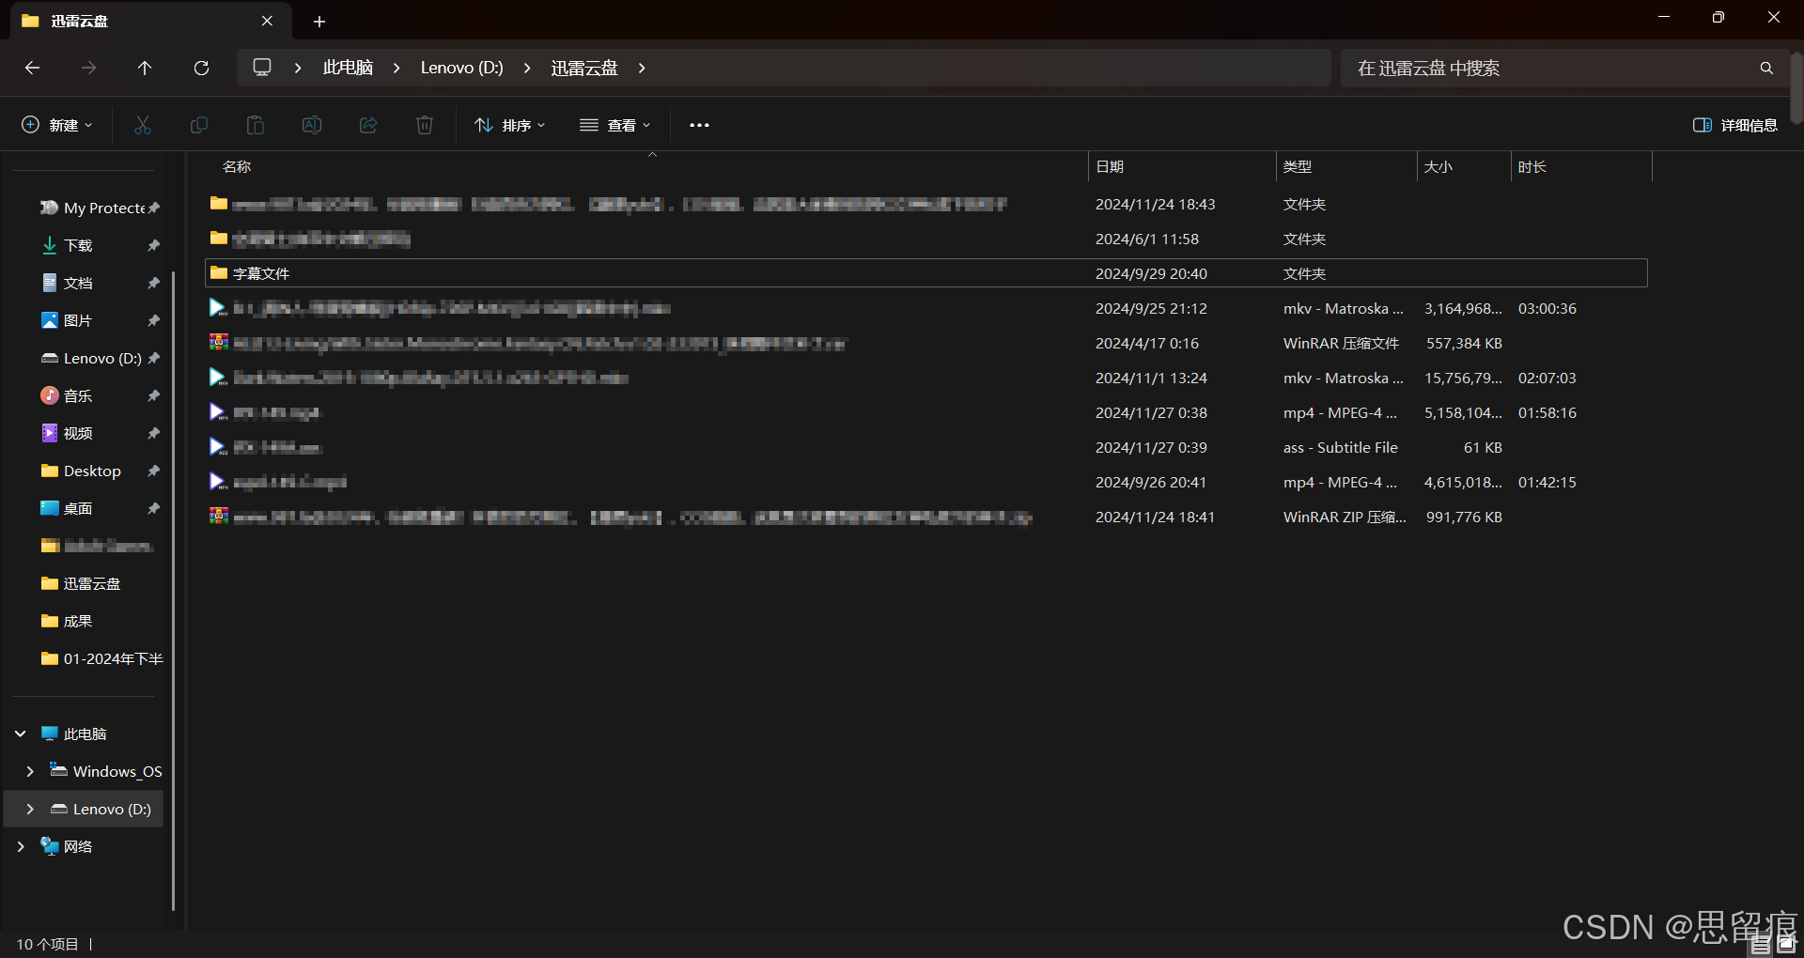Expand breadcrumb chevron after 此电脑
The width and height of the screenshot is (1804, 958).
[397, 68]
